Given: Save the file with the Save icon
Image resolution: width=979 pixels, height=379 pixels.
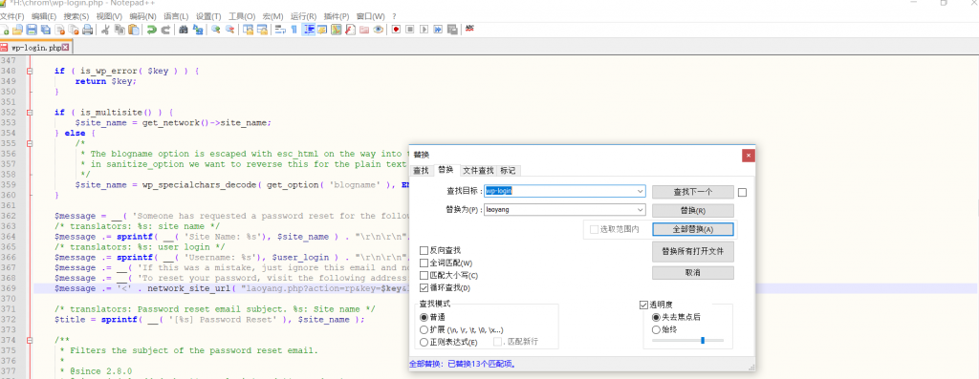Looking at the screenshot, I should coord(32,30).
